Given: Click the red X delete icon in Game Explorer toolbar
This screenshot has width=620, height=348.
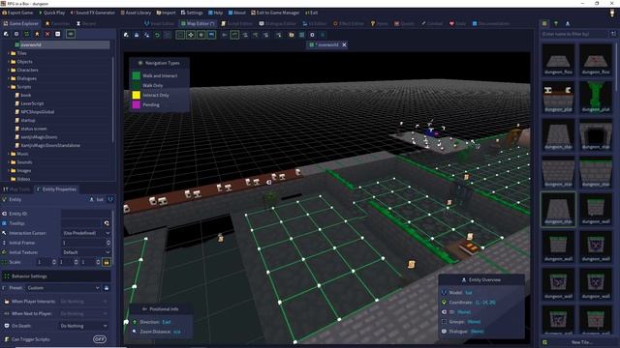Looking at the screenshot, I should (x=47, y=35).
